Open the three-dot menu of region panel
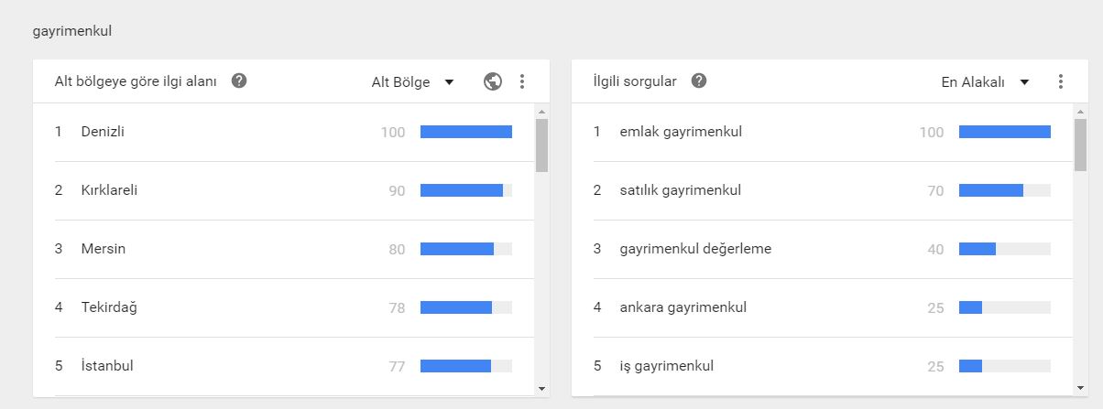 tap(522, 81)
